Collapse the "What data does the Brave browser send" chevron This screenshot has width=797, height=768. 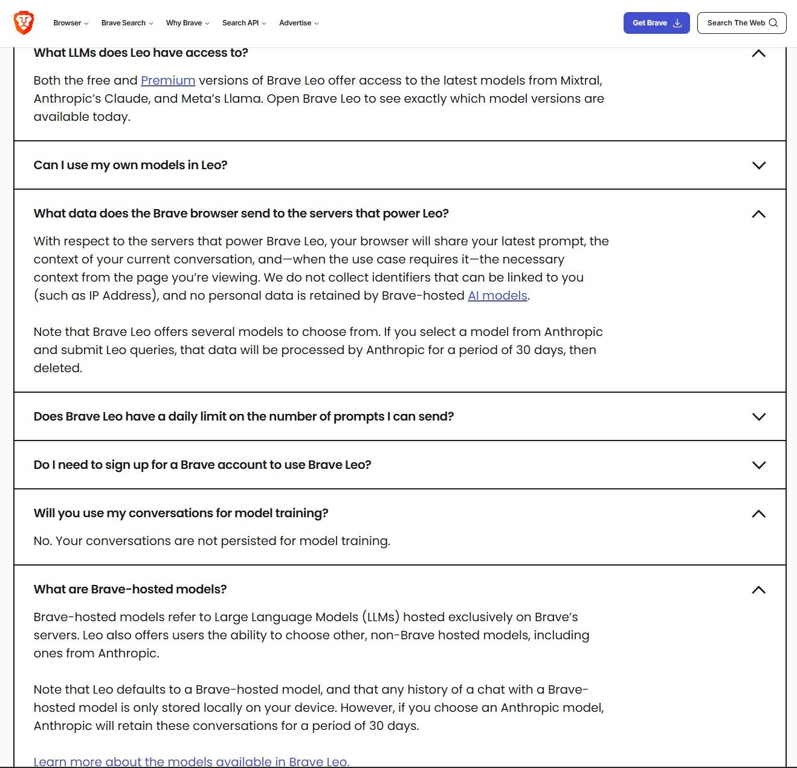point(758,214)
